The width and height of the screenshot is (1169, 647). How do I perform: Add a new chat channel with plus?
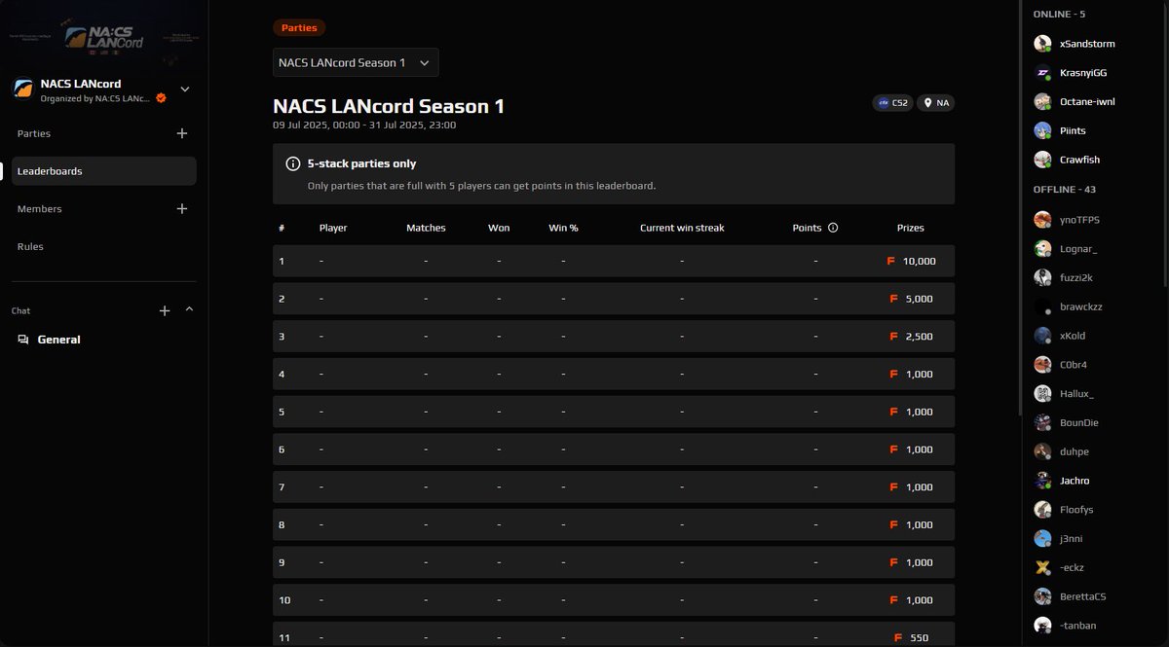(165, 310)
